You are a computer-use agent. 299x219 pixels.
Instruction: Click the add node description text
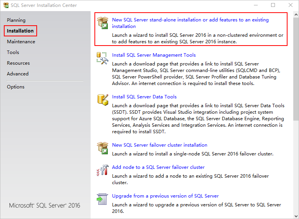(190, 179)
